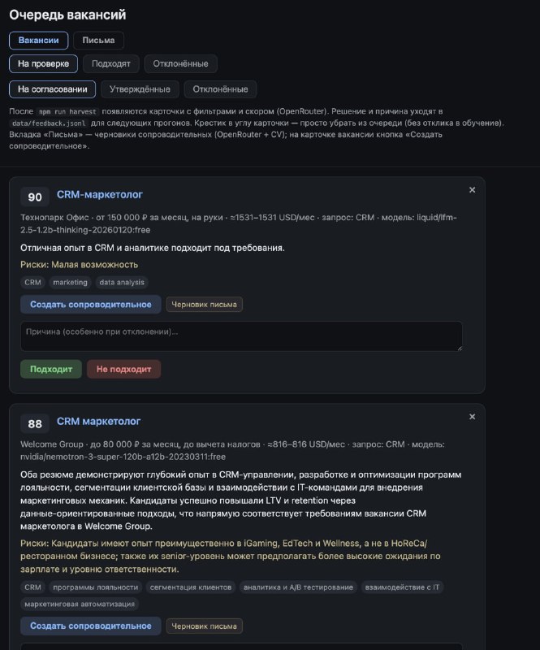Viewport: 540px width, 650px height.
Task: Show Утверждённые items
Action: pos(140,89)
